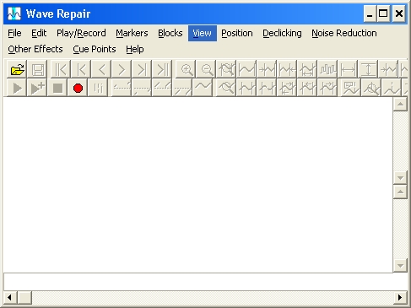Screen dimensions: 411x308
Task: Click the waveform with horizontal double-arrow beneath icon
Action: pos(307,69)
